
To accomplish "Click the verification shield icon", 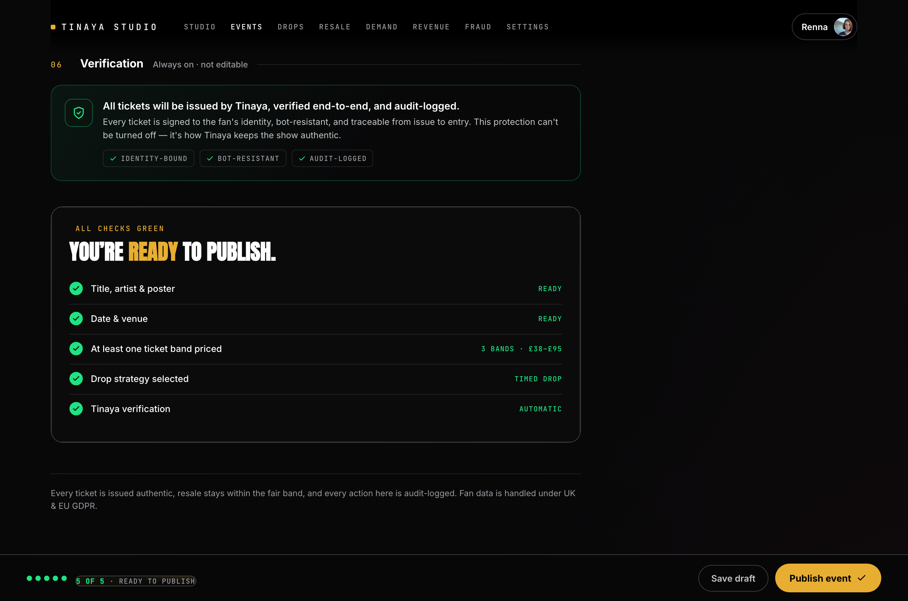I will (x=78, y=113).
